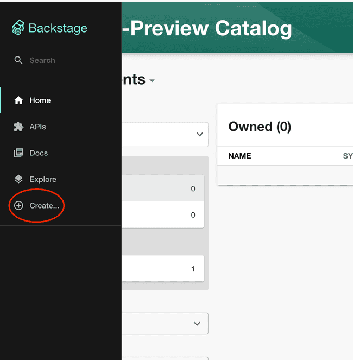Viewport: 353px width, 360px height.
Task: Expand the entity kind dropdown arrow in heading
Action: coord(152,80)
